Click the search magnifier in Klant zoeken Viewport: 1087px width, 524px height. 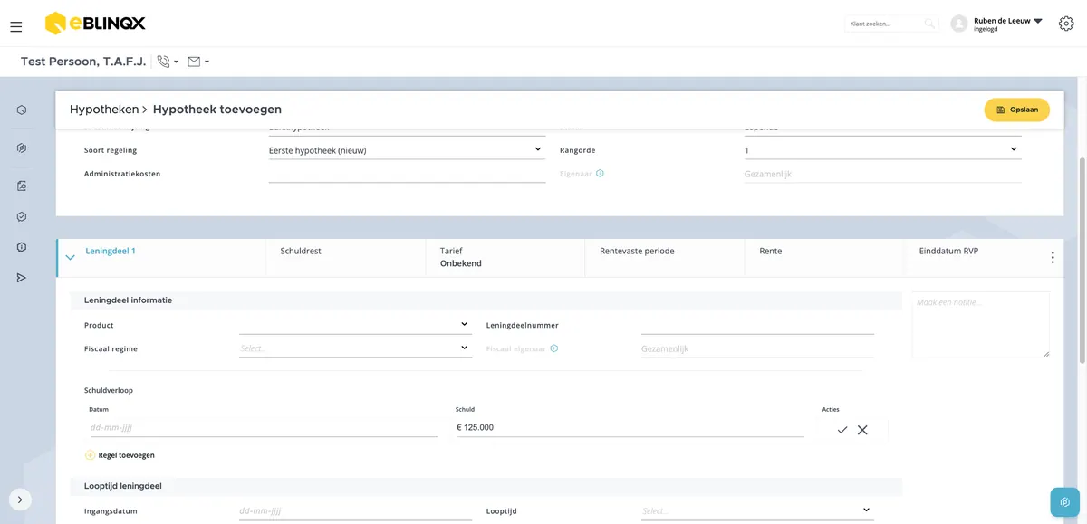click(x=929, y=24)
